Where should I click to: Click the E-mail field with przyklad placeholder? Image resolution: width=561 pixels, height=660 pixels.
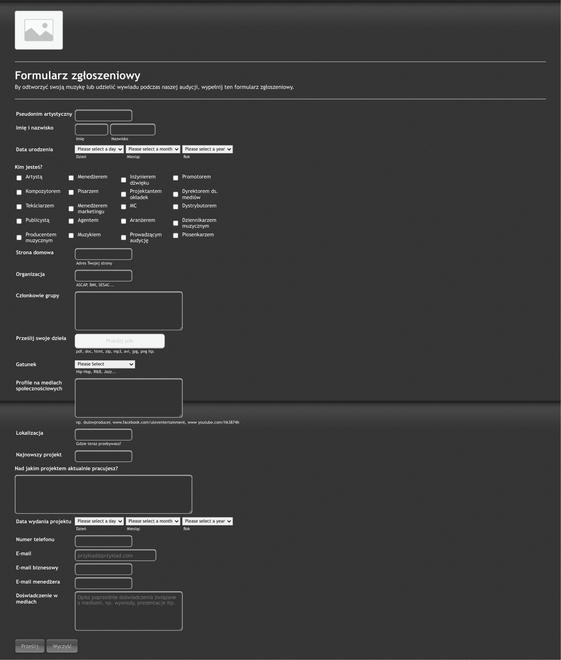[115, 555]
